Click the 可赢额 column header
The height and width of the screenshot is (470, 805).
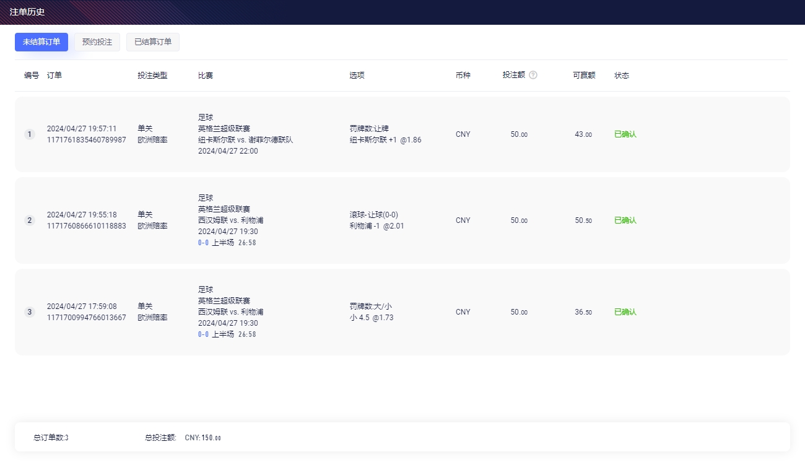click(584, 76)
